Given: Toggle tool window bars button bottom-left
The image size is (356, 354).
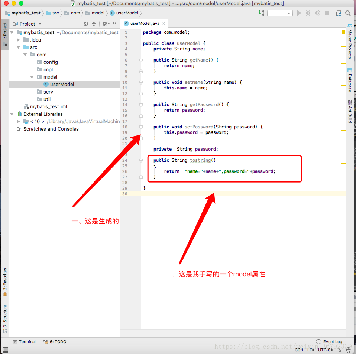Looking at the screenshot, I should coord(6,350).
